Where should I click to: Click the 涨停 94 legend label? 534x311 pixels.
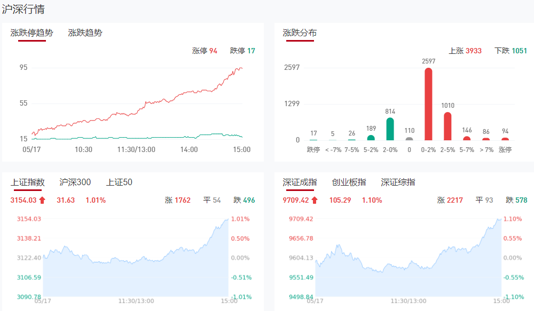click(205, 51)
